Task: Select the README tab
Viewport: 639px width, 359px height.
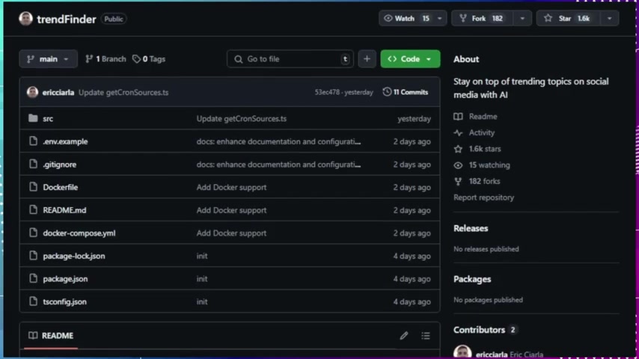Action: 51,336
